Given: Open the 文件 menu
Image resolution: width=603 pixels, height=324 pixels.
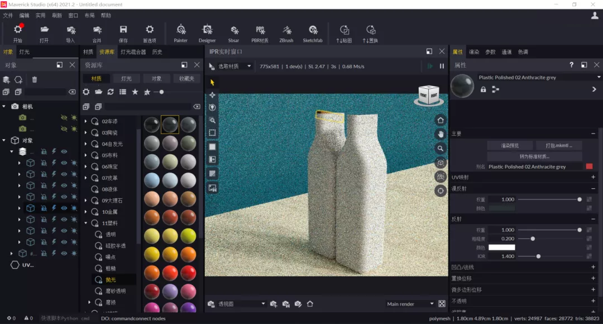Looking at the screenshot, I should click(8, 16).
